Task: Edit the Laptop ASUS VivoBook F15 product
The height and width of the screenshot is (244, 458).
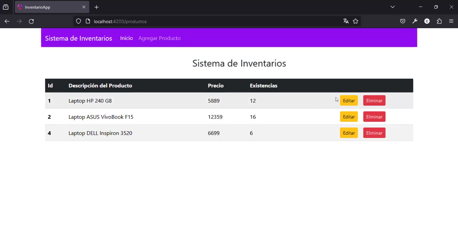Action: click(x=349, y=117)
